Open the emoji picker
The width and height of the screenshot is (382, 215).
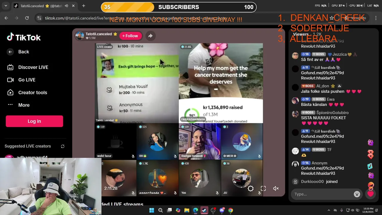click(x=357, y=194)
